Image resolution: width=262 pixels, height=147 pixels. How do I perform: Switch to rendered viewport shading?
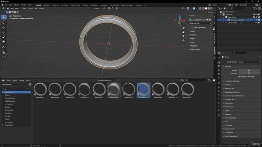[211, 9]
